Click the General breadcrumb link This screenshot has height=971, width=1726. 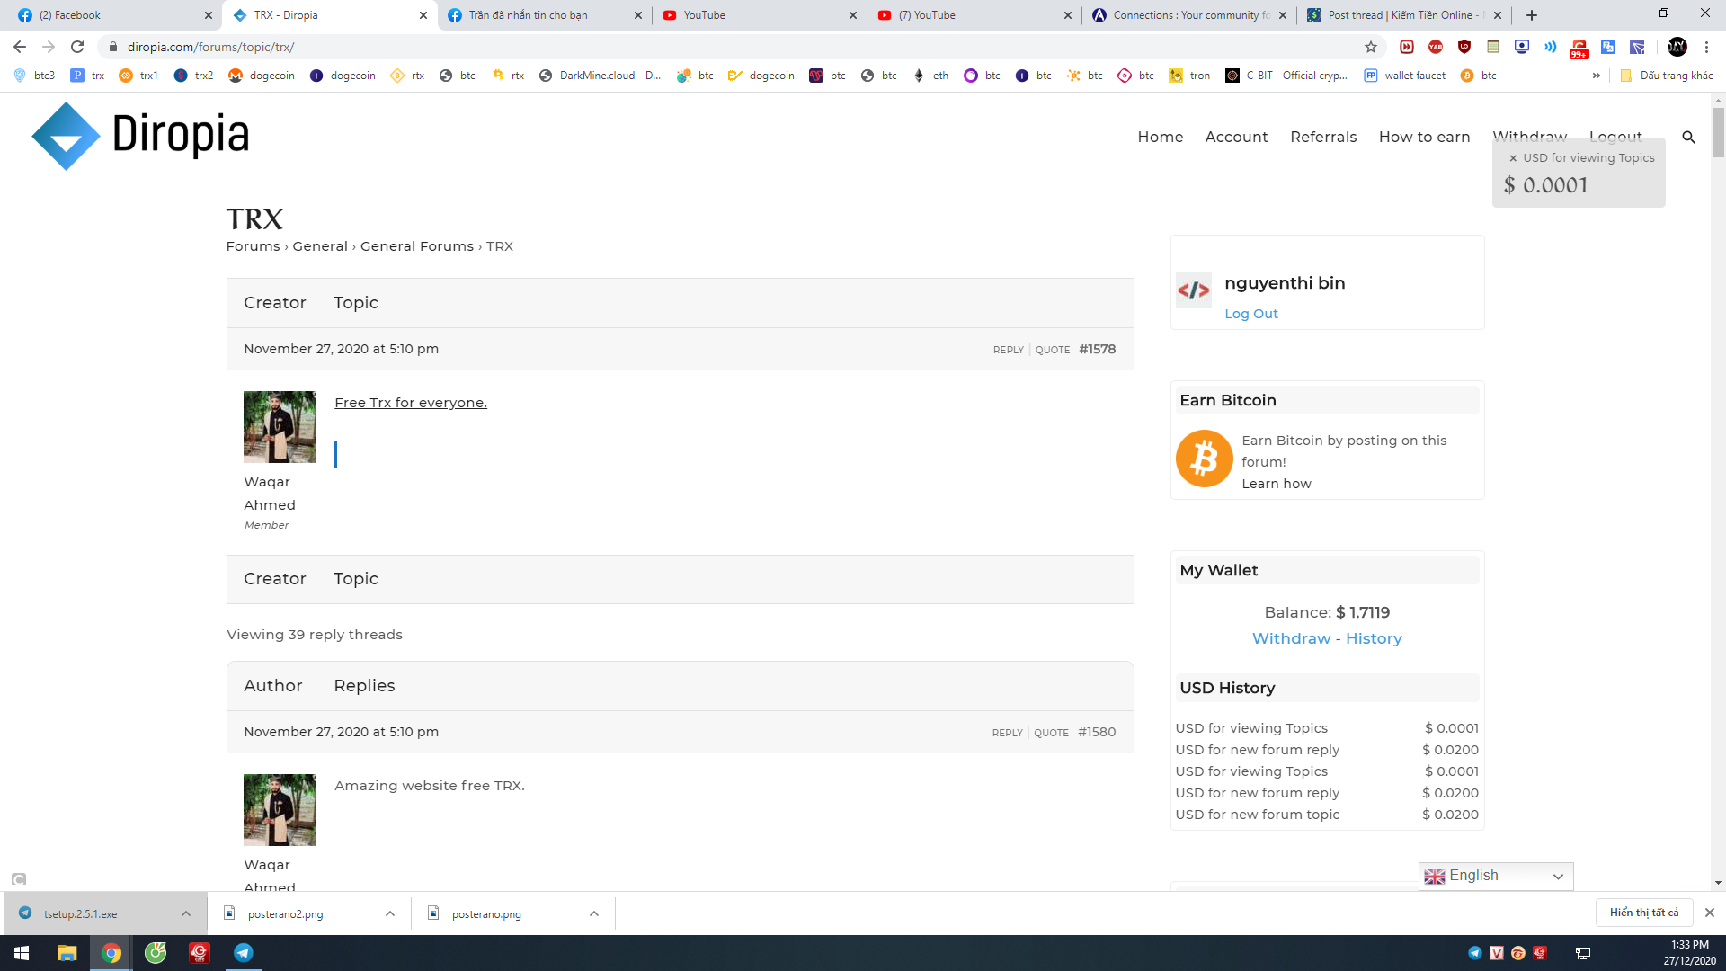point(319,246)
